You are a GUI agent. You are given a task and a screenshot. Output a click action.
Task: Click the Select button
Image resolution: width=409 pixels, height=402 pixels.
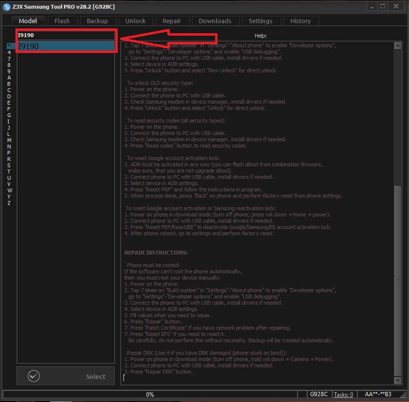[x=66, y=376]
